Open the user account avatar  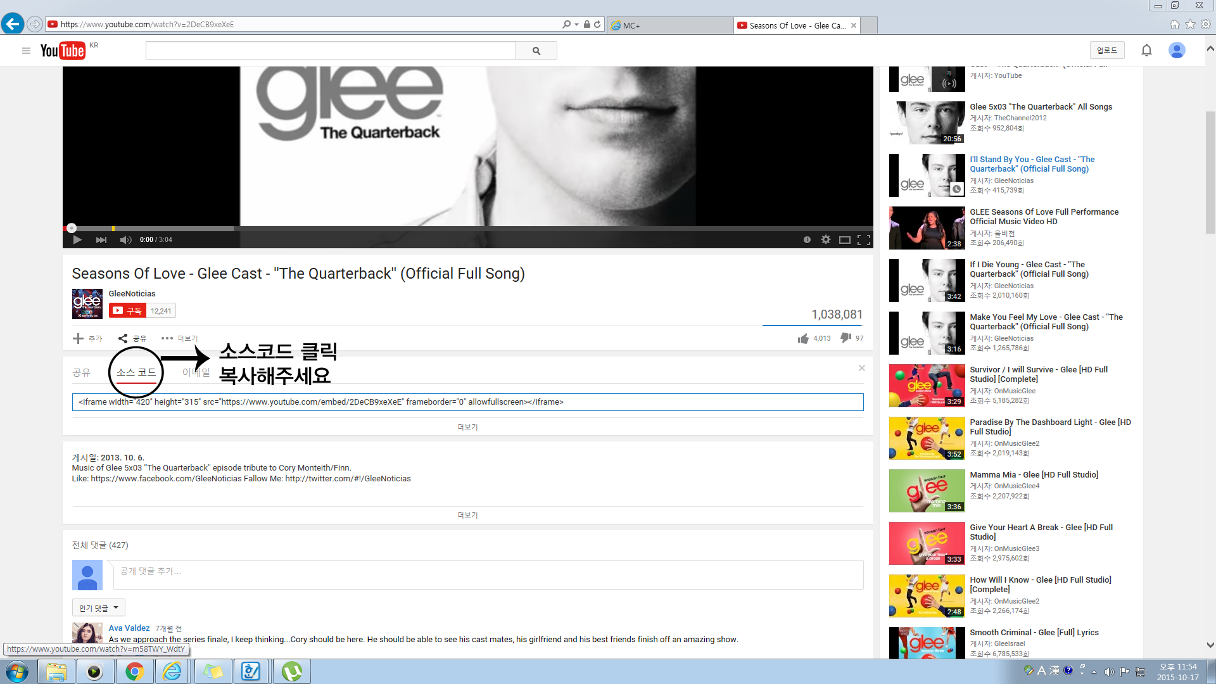click(x=1177, y=50)
